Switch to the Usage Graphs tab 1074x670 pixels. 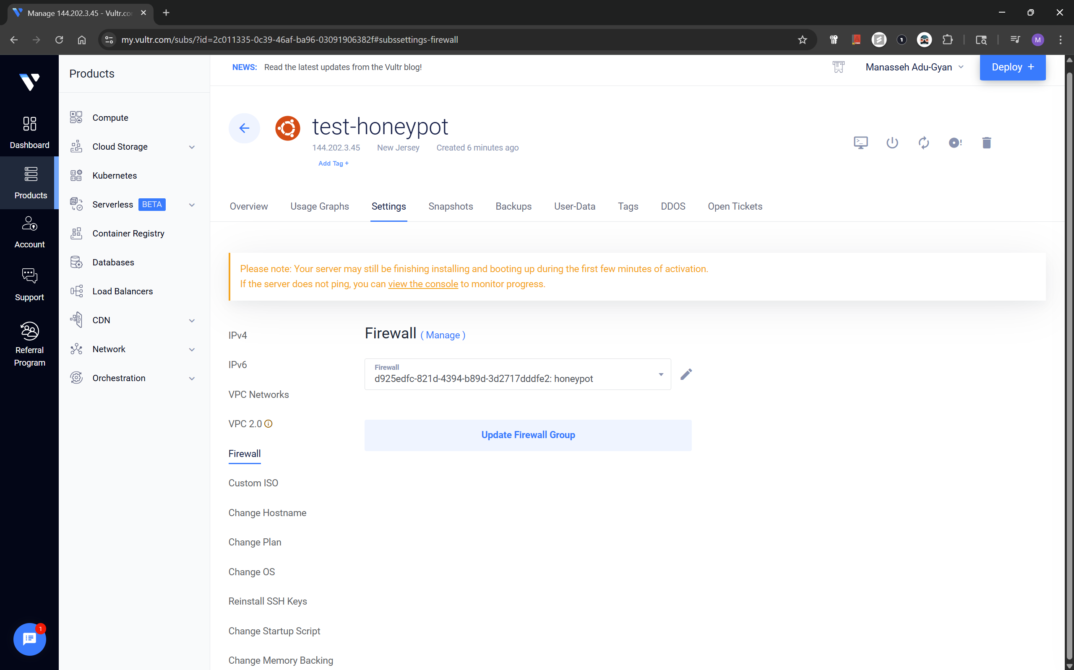coord(320,207)
